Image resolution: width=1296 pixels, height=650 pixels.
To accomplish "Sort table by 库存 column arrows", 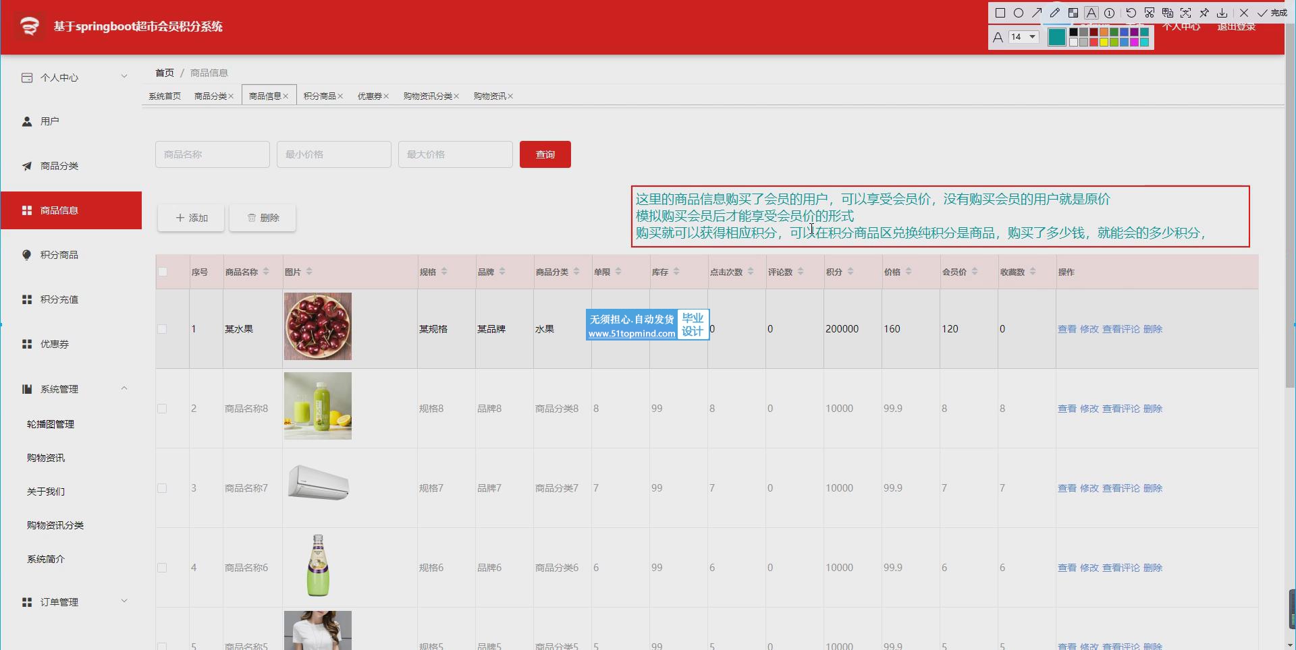I will (x=676, y=272).
